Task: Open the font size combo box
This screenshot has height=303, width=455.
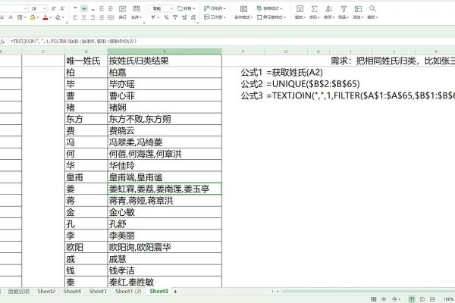Action: pyautogui.click(x=39, y=8)
